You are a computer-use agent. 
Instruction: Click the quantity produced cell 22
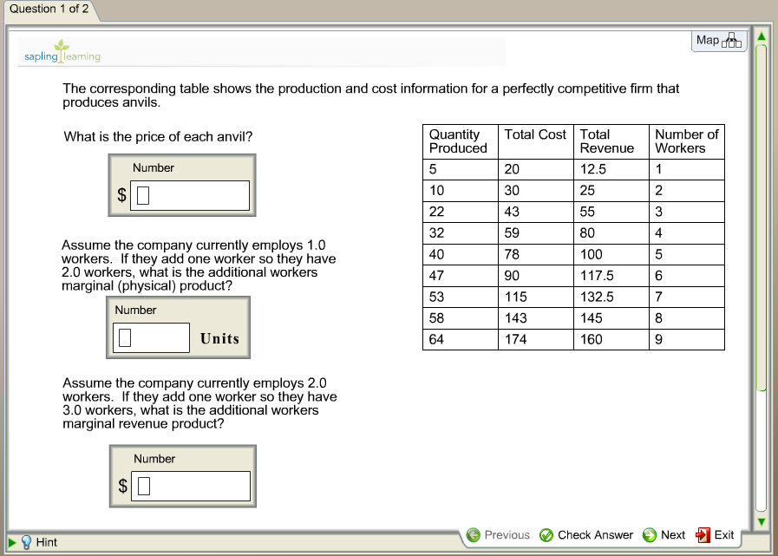(461, 212)
